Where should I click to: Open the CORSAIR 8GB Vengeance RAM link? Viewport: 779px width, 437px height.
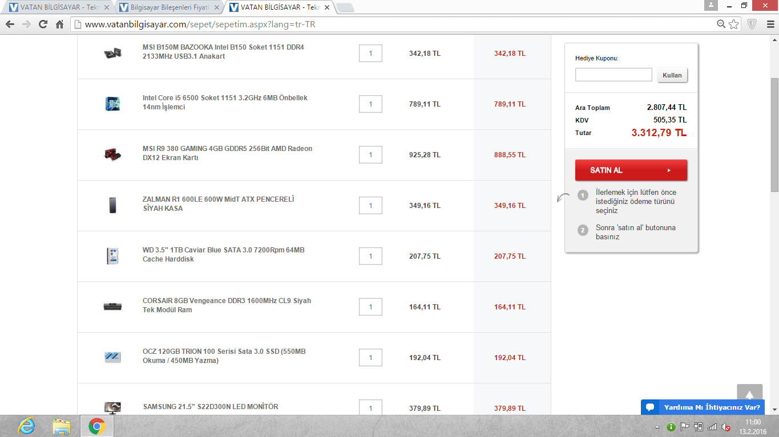coord(227,305)
